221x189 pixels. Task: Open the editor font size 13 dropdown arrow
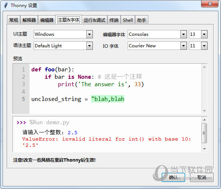pyautogui.click(x=204, y=34)
